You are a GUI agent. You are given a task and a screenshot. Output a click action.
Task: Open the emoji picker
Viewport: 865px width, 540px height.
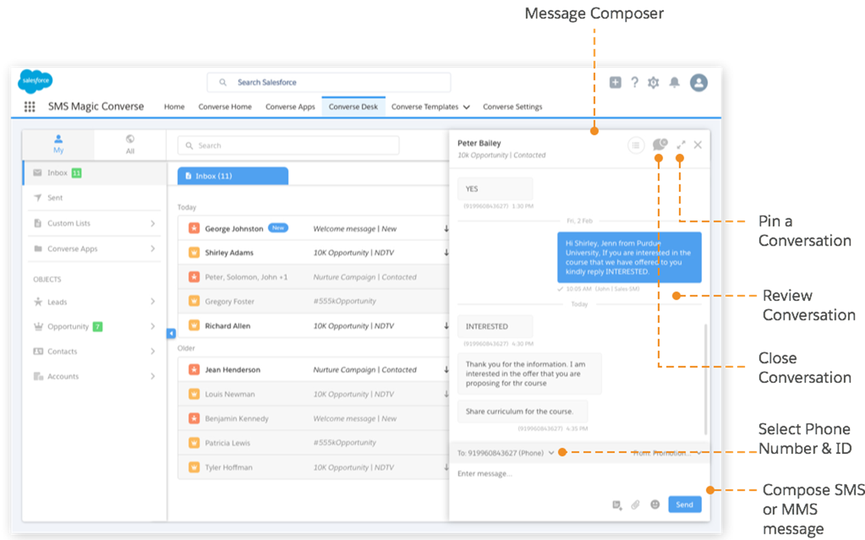[655, 505]
